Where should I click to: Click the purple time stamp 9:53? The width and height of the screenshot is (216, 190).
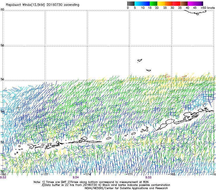[x=3, y=177]
